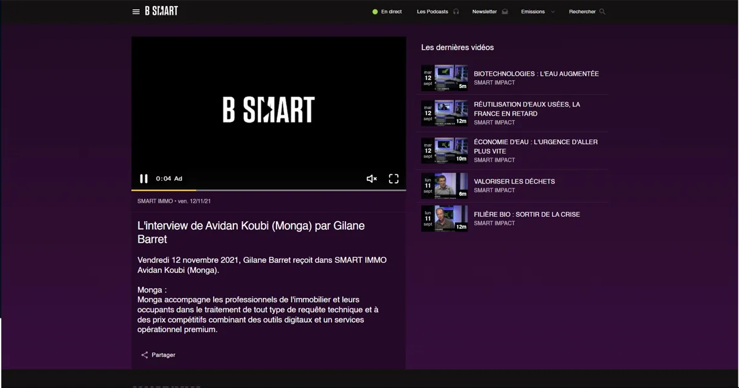Open Les Podcasts page
The width and height of the screenshot is (739, 388).
[x=432, y=12]
